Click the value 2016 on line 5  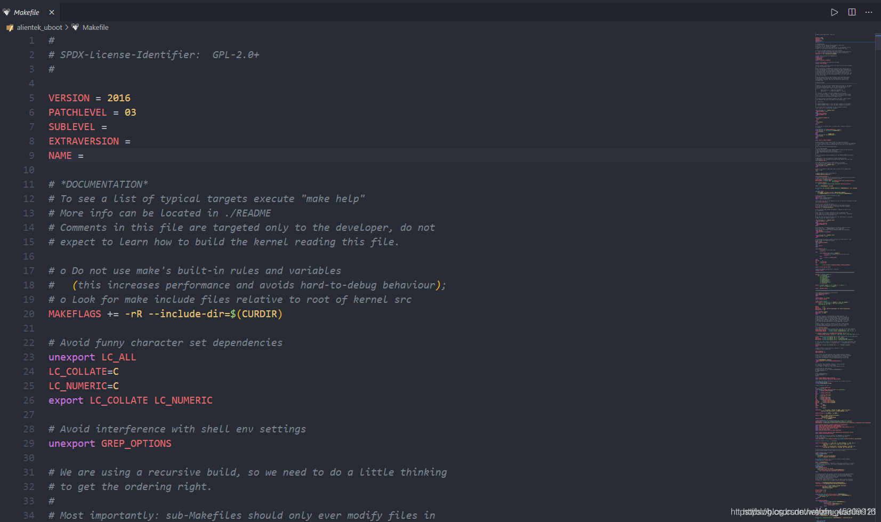click(119, 98)
